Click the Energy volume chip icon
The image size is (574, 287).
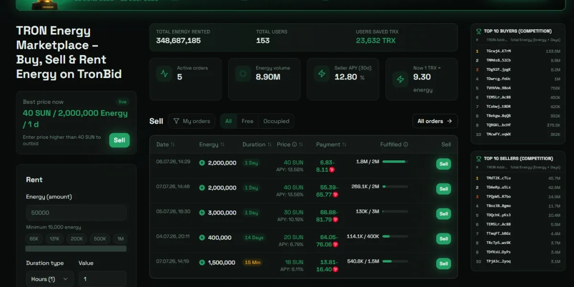click(x=243, y=74)
